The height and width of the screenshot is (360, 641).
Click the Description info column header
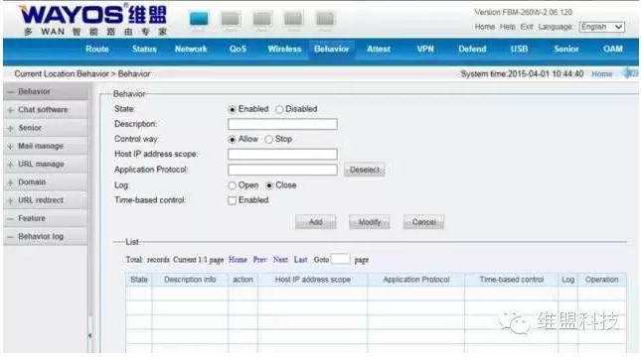click(x=190, y=280)
